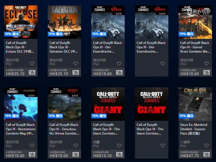This screenshot has height=162, width=216.
Task: Add Eclipse DLC to cart
Action: point(32,73)
